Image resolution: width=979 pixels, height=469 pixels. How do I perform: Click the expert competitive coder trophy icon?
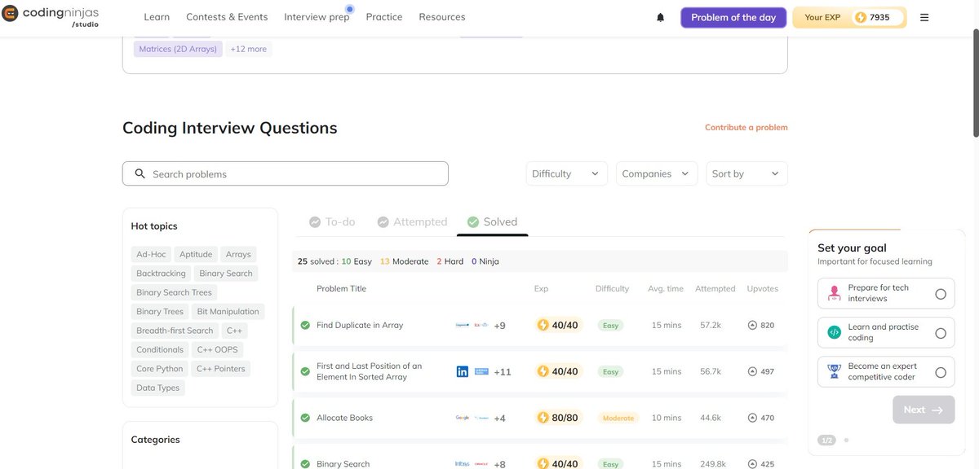(834, 371)
